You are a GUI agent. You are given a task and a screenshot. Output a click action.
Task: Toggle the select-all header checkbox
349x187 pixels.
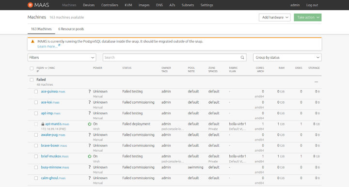[x=32, y=68]
